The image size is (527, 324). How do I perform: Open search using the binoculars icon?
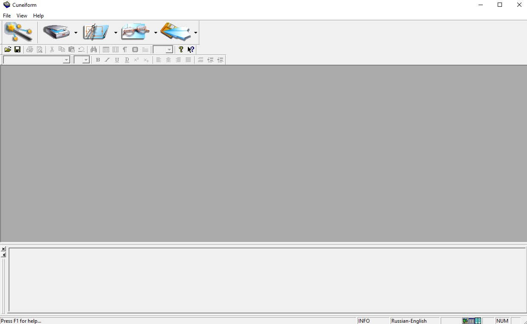point(93,50)
